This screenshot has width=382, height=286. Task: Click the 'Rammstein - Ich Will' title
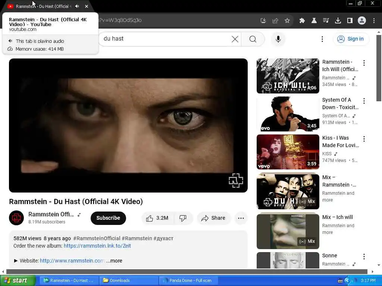340,66
